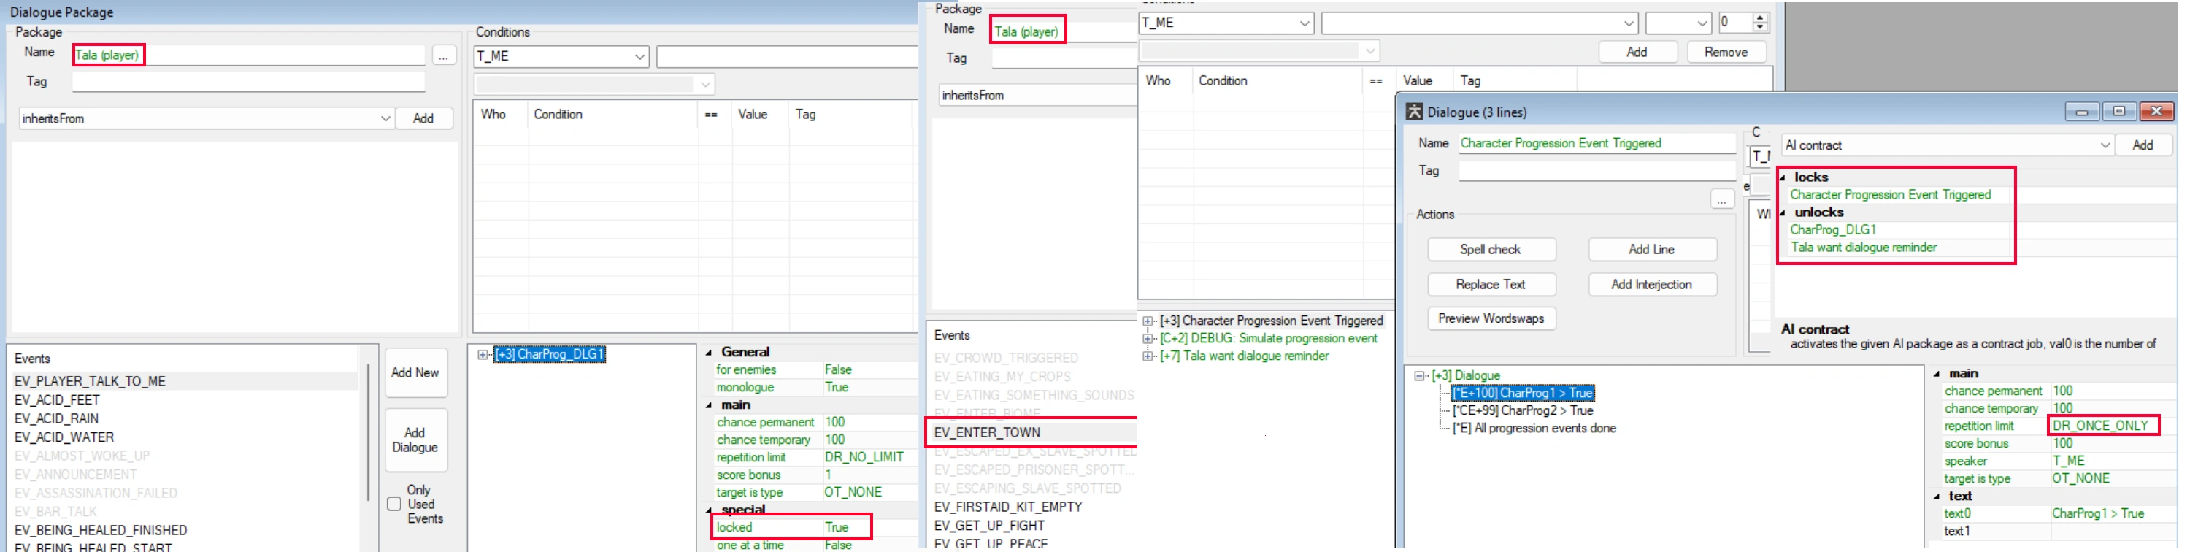Select the EV_BEING_HEALED_FINISHED event
This screenshot has height=552, width=2190.
click(x=100, y=531)
